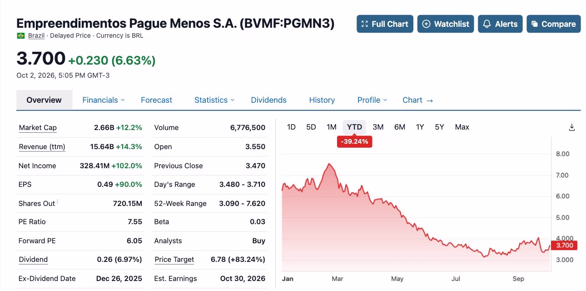Open the Market Cap link
586x291 pixels.
[38, 128]
